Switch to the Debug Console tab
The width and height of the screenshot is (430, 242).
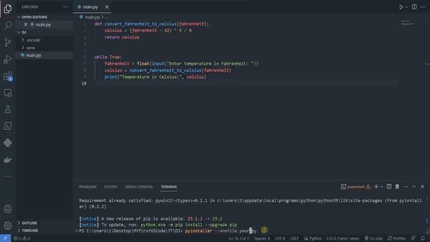pos(139,187)
